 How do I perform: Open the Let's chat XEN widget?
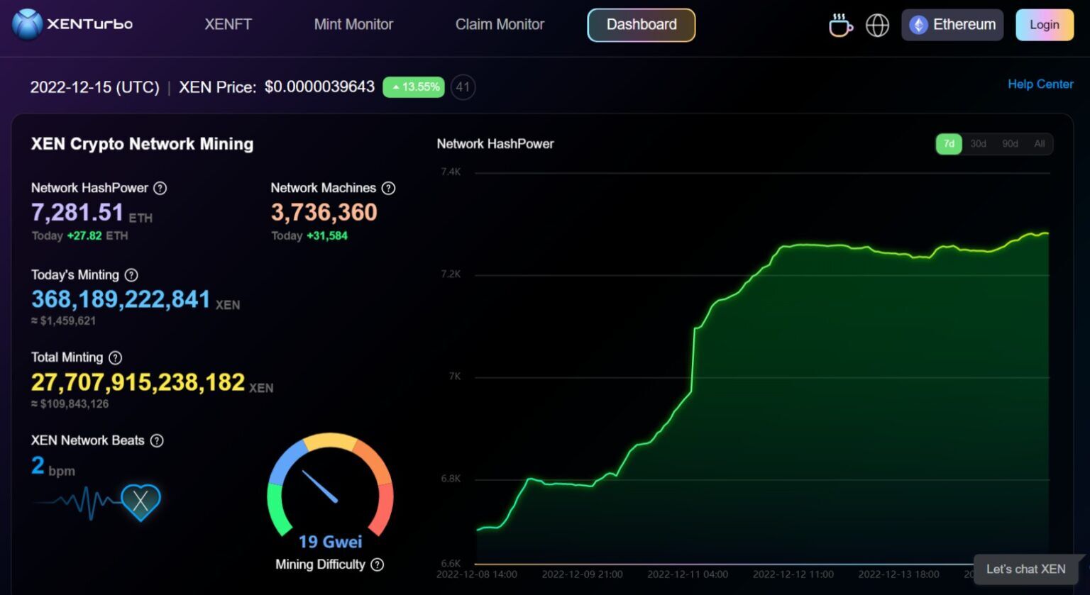(1025, 569)
